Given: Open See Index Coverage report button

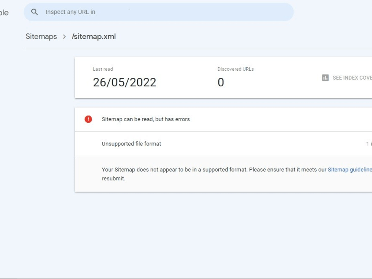Looking at the screenshot, I should (347, 78).
